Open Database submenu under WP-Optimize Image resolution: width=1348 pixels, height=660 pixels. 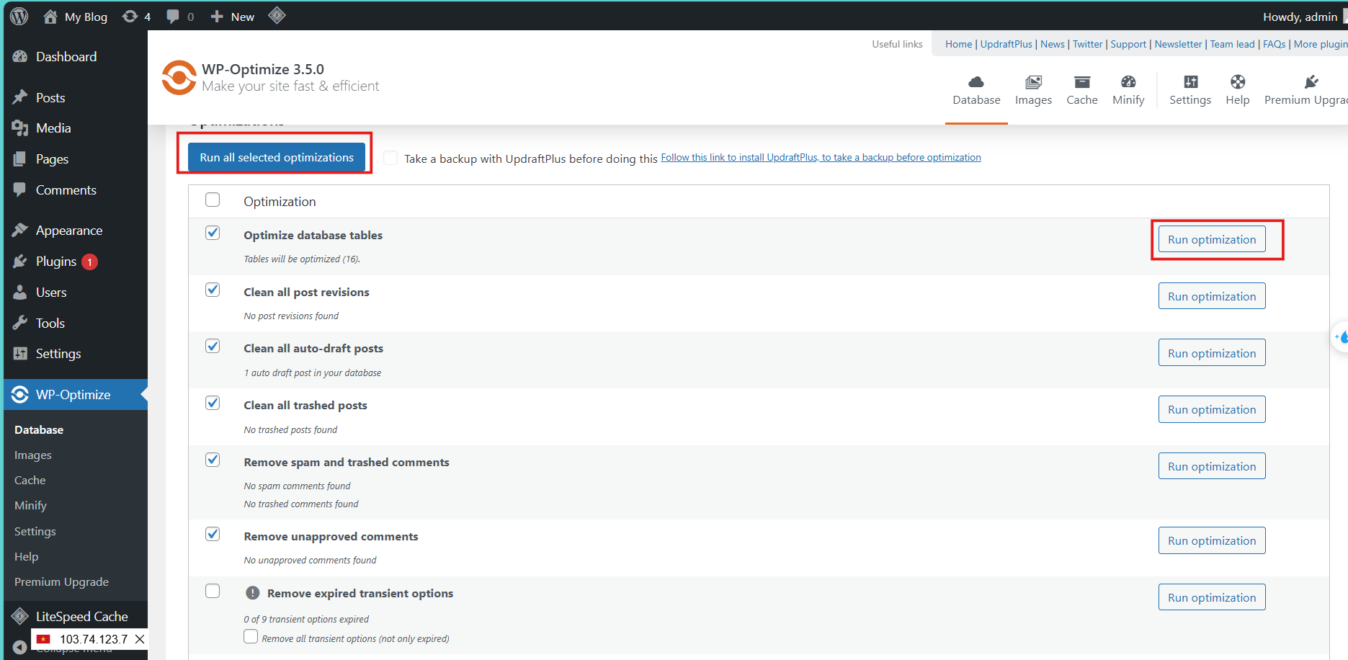tap(39, 429)
